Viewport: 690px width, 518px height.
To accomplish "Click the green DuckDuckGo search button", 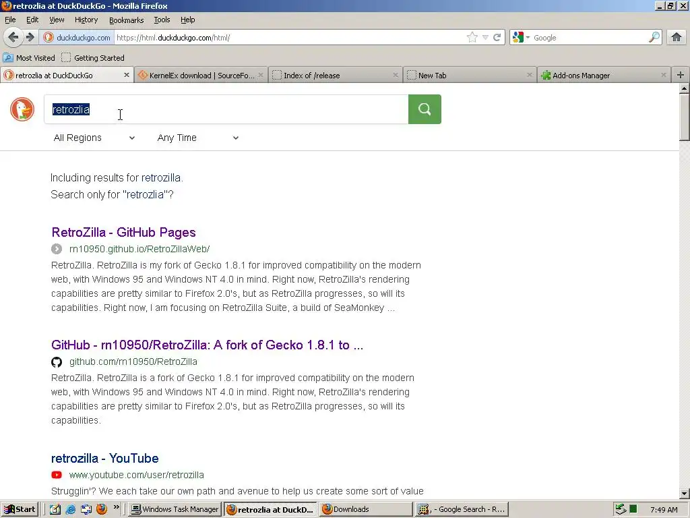I will click(425, 109).
